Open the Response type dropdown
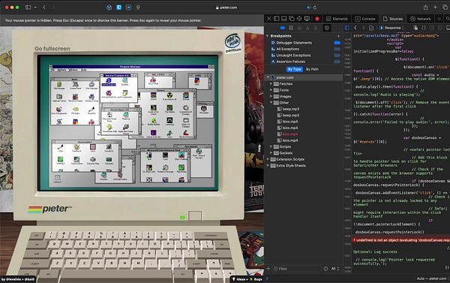The height and width of the screenshot is (283, 450). coord(391,28)
